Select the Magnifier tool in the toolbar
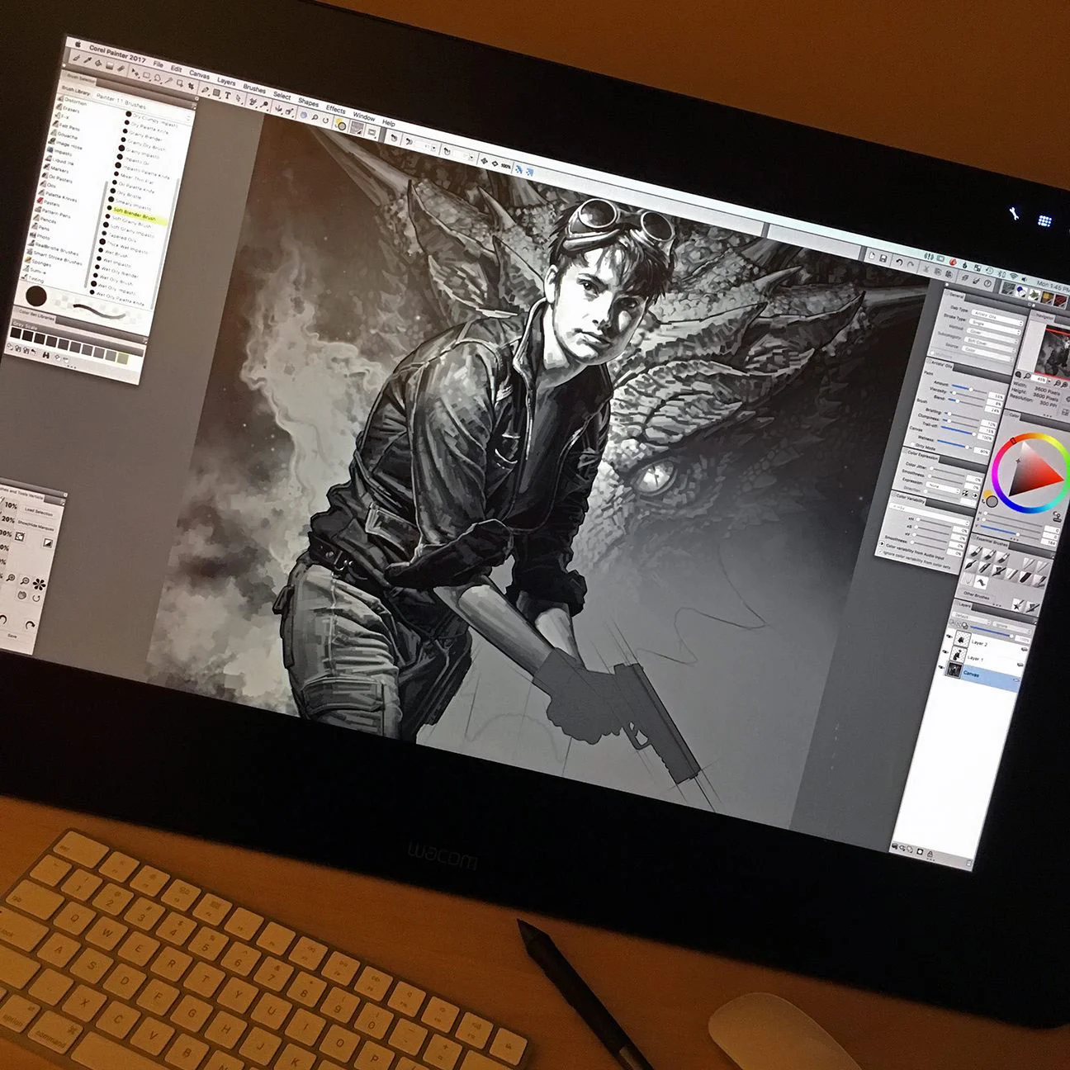This screenshot has height=1070, width=1070. [315, 117]
